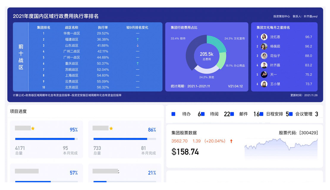Select the 会议管理 tab
Viewport: 330px width, 190px height.
(x=304, y=114)
